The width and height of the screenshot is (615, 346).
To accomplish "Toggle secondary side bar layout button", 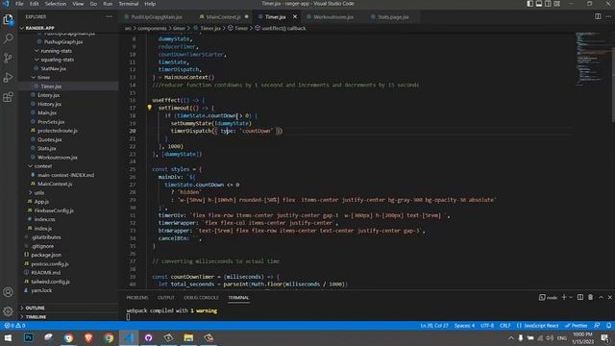I will [x=548, y=4].
